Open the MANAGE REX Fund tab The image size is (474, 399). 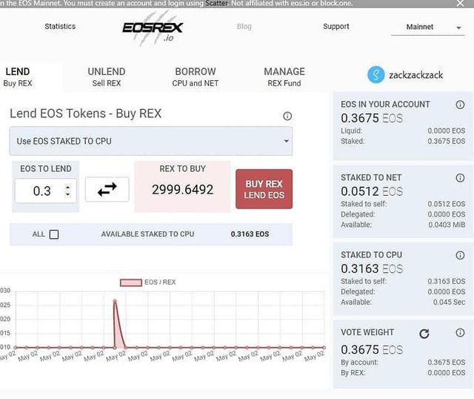pyautogui.click(x=284, y=77)
